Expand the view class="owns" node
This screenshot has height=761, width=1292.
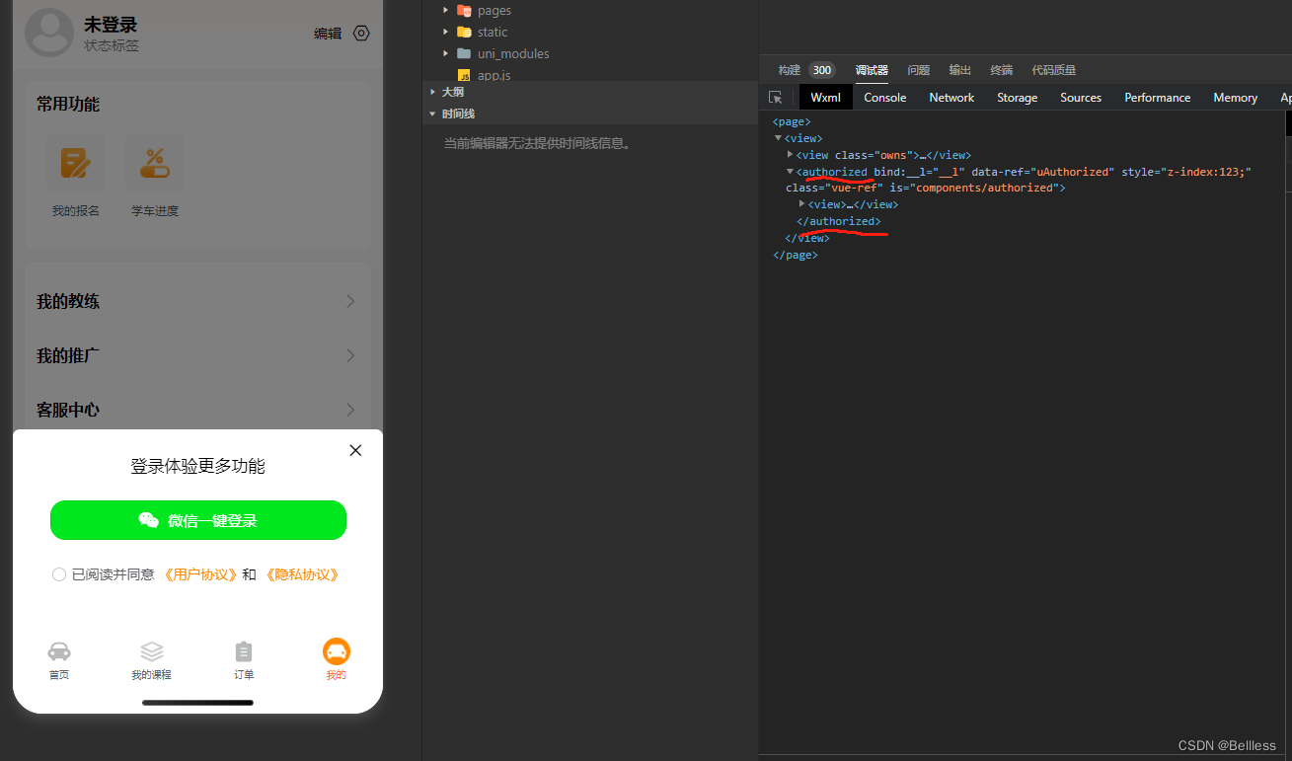click(x=790, y=155)
